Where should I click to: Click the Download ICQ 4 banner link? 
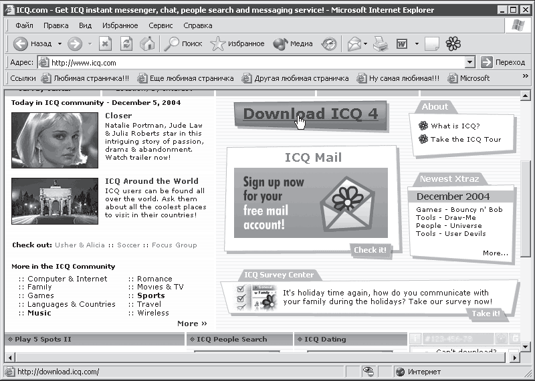coord(310,115)
